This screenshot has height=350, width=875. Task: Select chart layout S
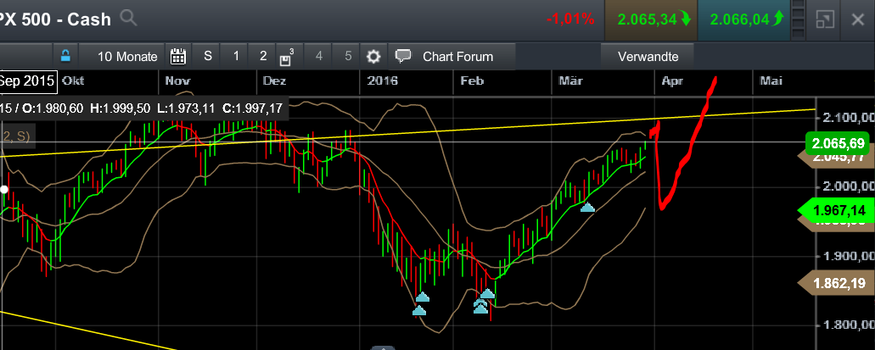coord(208,56)
